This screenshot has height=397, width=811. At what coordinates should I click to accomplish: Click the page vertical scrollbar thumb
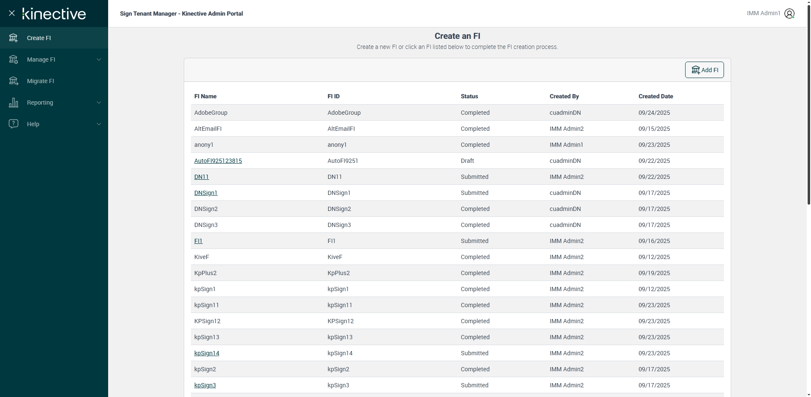[x=808, y=105]
